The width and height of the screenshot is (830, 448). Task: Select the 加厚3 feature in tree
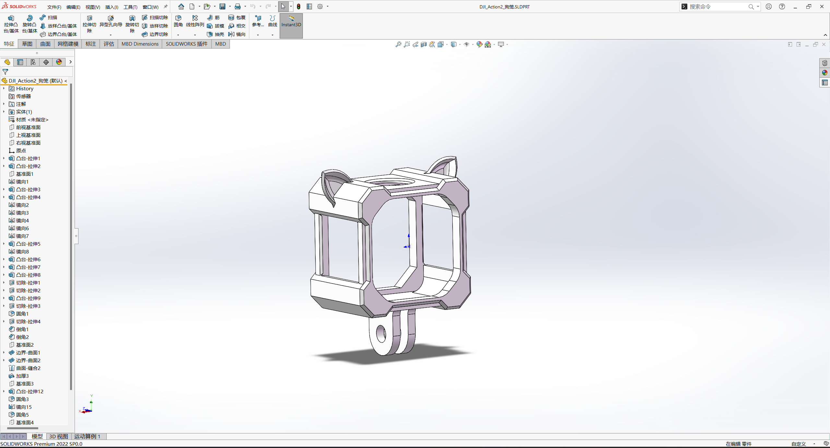[x=19, y=376]
